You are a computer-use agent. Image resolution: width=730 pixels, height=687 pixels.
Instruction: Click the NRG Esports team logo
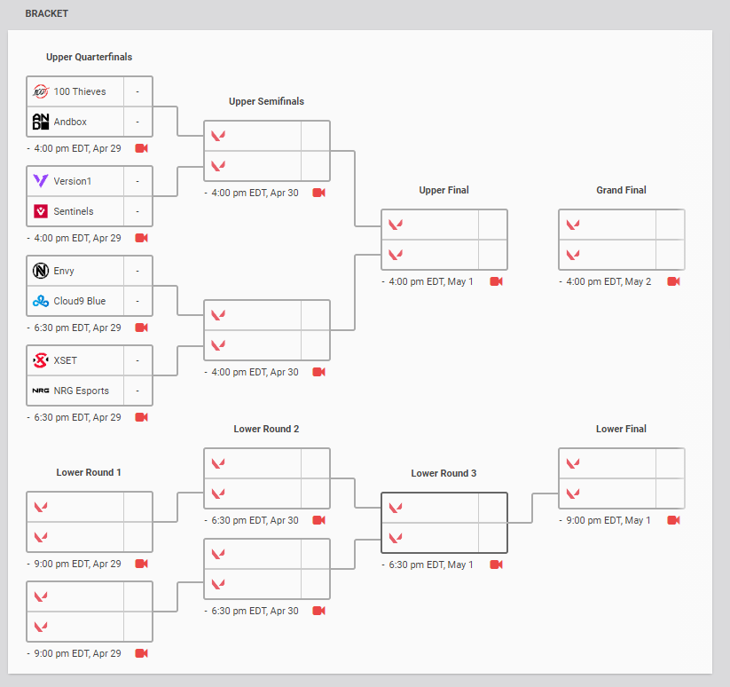pyautogui.click(x=41, y=391)
